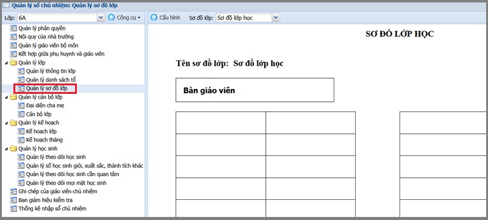Click icon beside Quản lý danh sách tổ
The width and height of the screenshot is (488, 220).
click(21, 80)
